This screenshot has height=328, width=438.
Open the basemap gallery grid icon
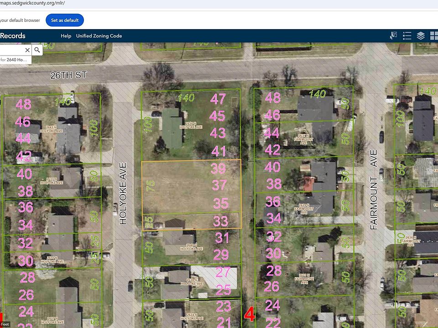[x=434, y=36]
